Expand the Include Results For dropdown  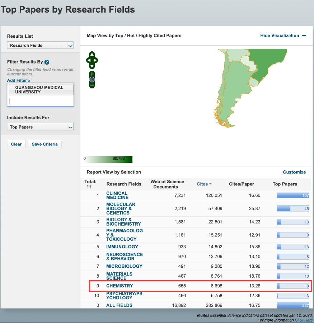pyautogui.click(x=40, y=127)
